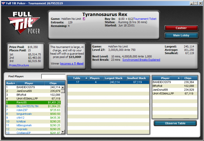Go to the Main Lobby

tap(181, 35)
